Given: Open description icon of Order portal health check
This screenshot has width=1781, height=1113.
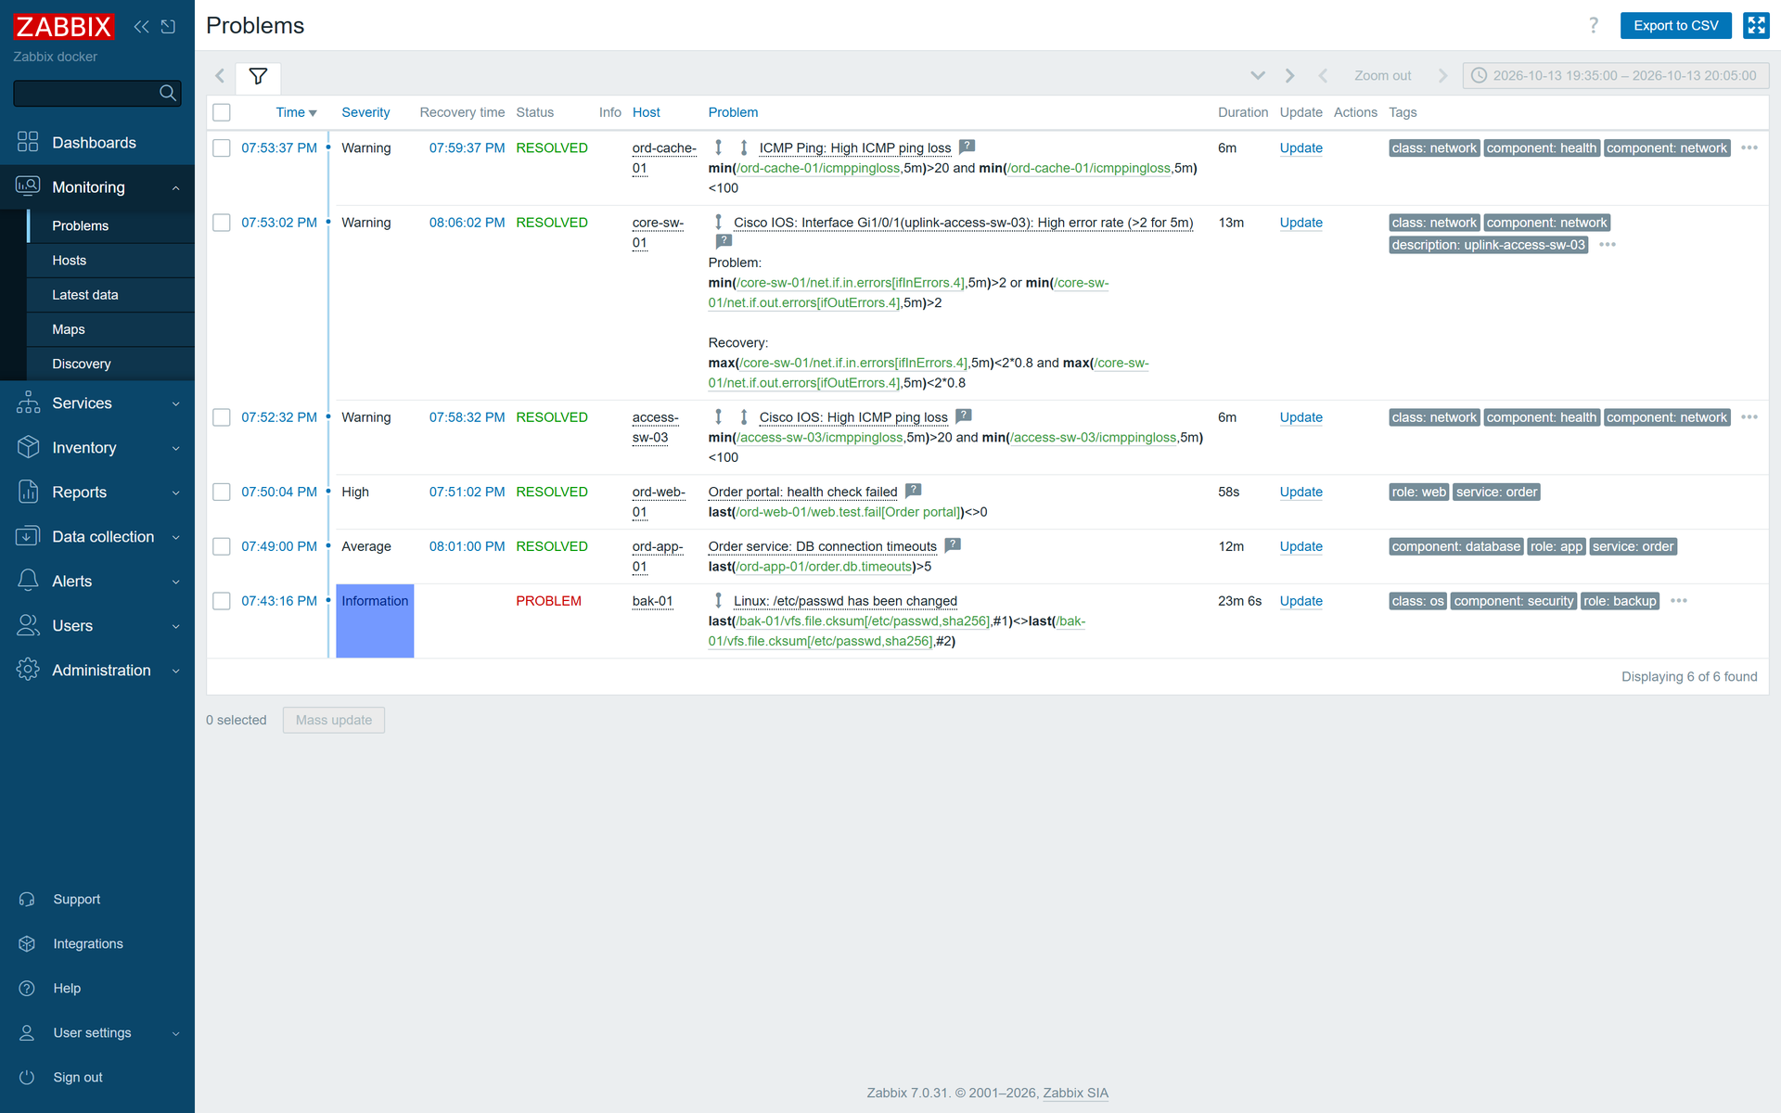Looking at the screenshot, I should pos(913,491).
